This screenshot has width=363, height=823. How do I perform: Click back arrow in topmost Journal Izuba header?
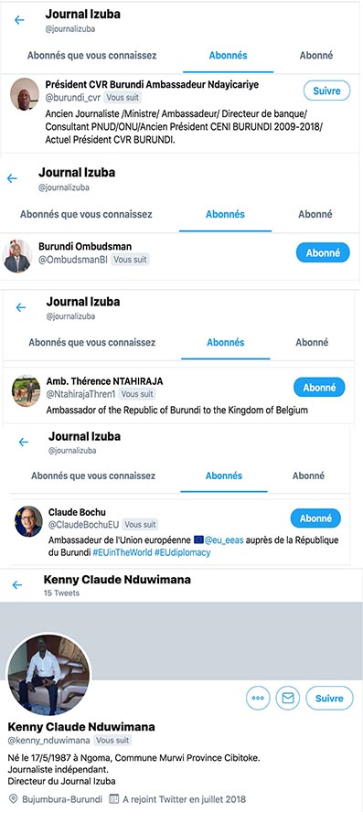(x=19, y=20)
